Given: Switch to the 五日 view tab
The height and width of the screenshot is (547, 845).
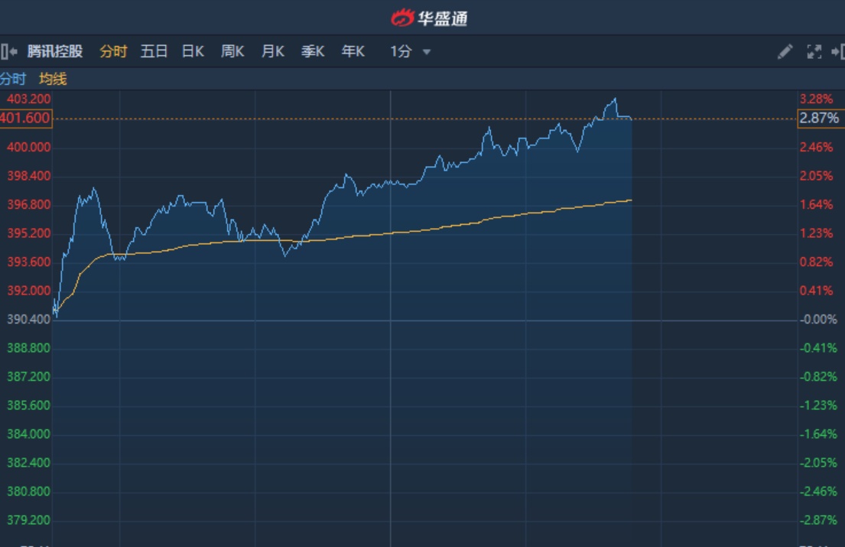Looking at the screenshot, I should [154, 52].
